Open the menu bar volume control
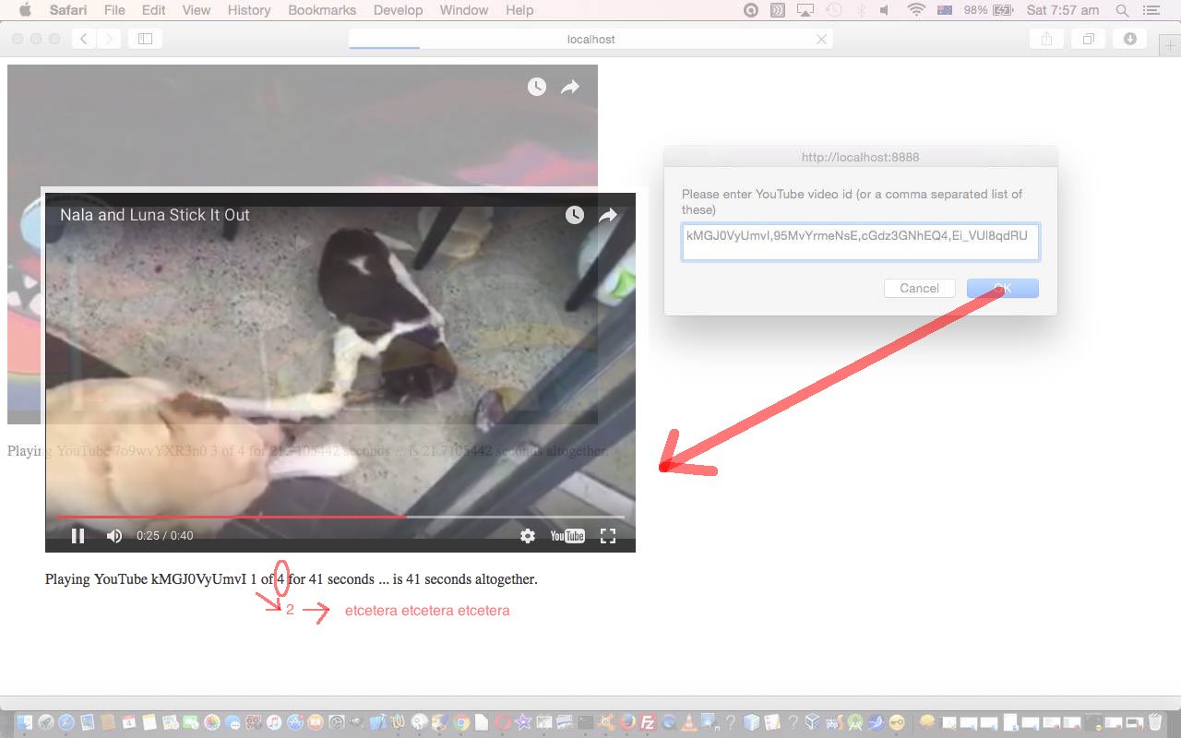 (884, 10)
